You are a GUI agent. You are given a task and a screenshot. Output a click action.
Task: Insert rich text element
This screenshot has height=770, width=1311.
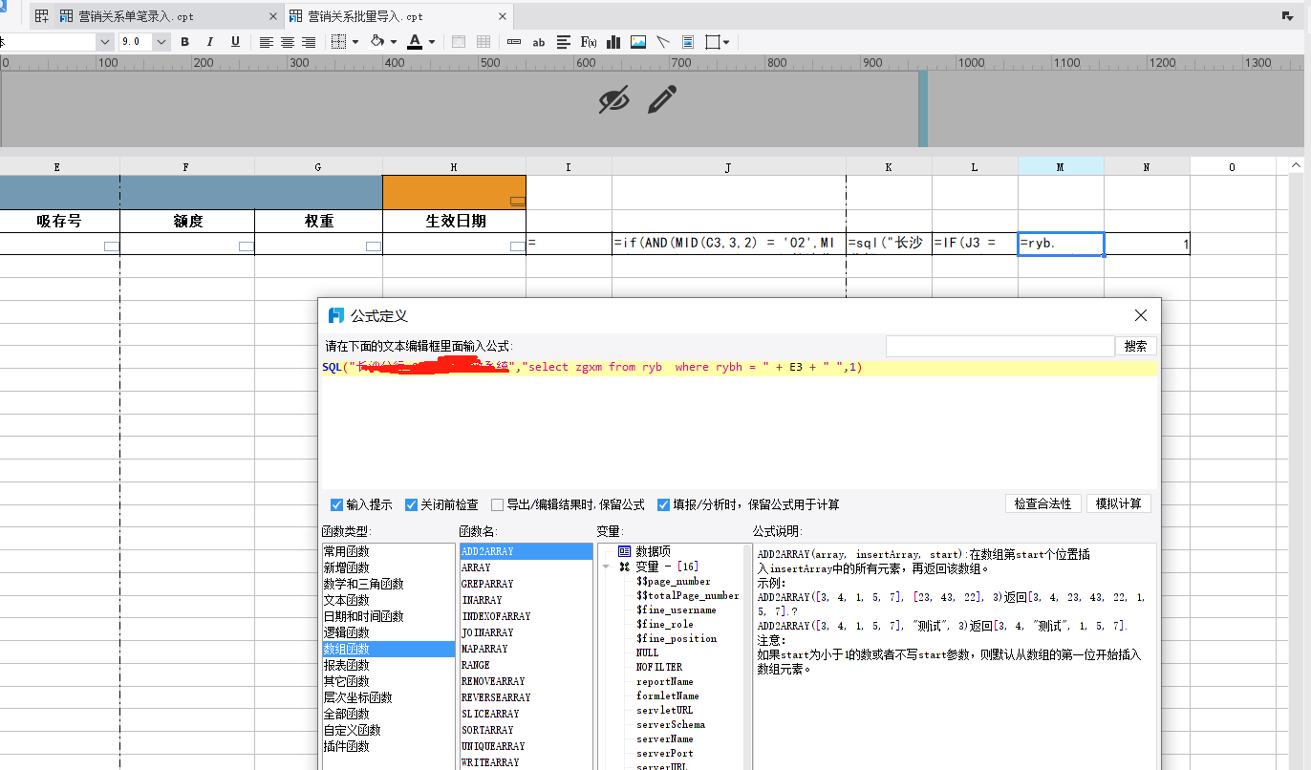tap(564, 42)
